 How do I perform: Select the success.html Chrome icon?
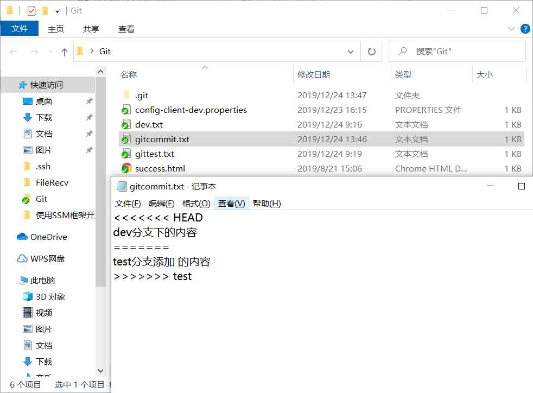pos(126,168)
